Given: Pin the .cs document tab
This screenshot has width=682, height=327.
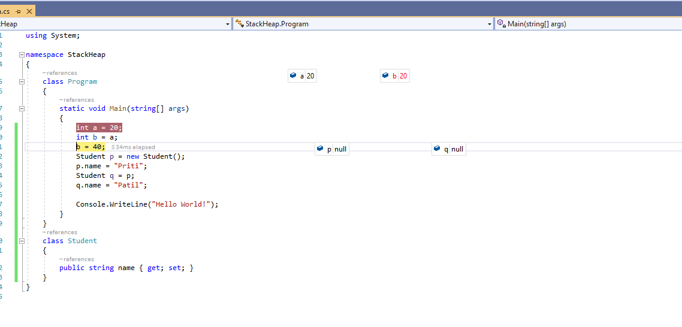Looking at the screenshot, I should click(x=19, y=12).
